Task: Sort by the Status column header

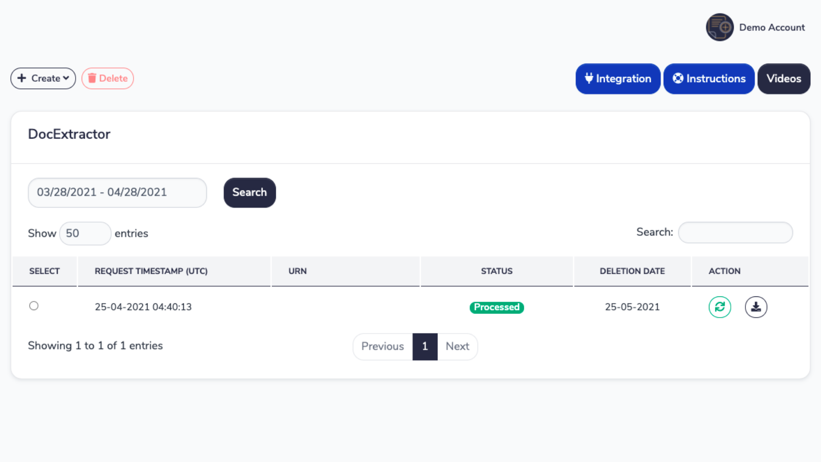Action: [x=496, y=271]
